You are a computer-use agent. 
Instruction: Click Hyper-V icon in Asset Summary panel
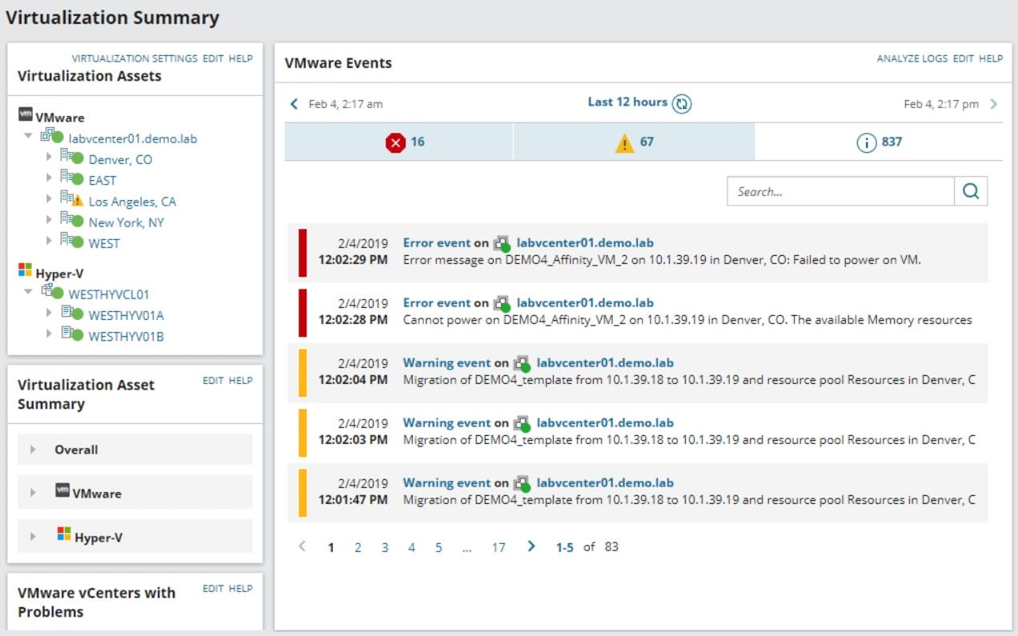64,534
